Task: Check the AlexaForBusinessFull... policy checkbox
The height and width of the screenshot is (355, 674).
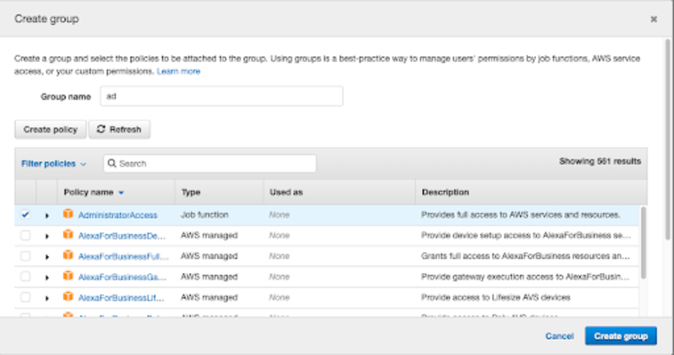Action: [x=25, y=256]
